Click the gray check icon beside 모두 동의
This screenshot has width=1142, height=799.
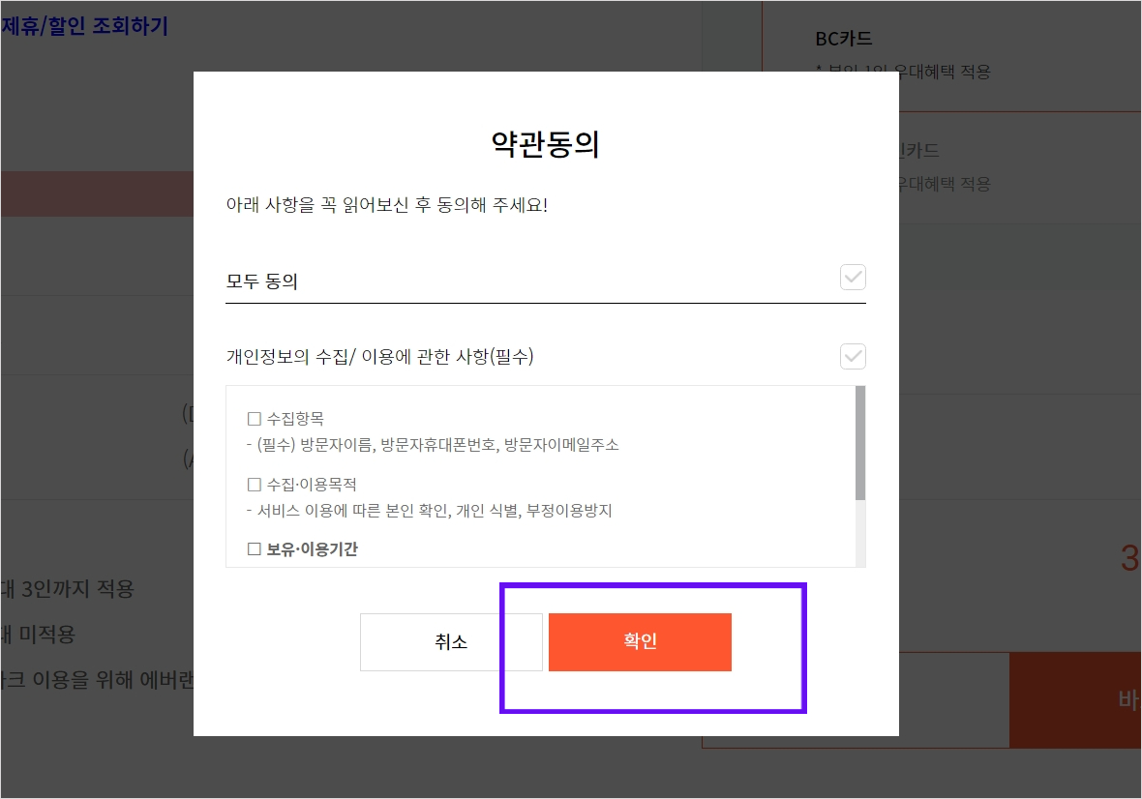853,278
